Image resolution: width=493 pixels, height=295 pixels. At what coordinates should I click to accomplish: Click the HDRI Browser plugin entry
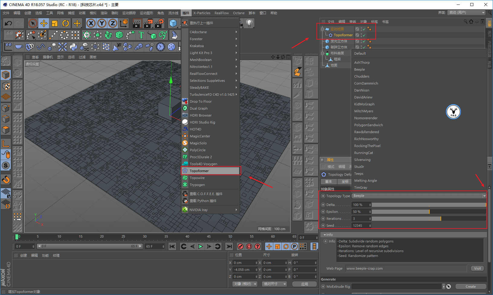pyautogui.click(x=200, y=115)
